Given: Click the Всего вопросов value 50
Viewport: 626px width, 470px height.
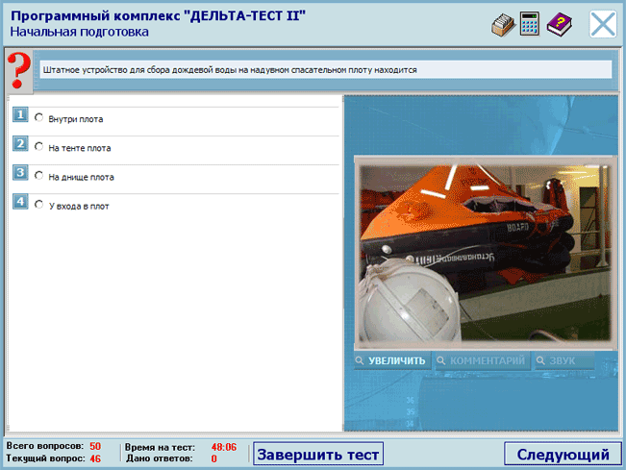Looking at the screenshot, I should tap(95, 446).
